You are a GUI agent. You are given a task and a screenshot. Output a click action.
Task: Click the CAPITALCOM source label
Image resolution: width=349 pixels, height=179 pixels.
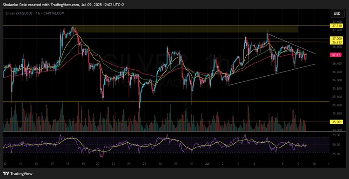click(x=54, y=13)
